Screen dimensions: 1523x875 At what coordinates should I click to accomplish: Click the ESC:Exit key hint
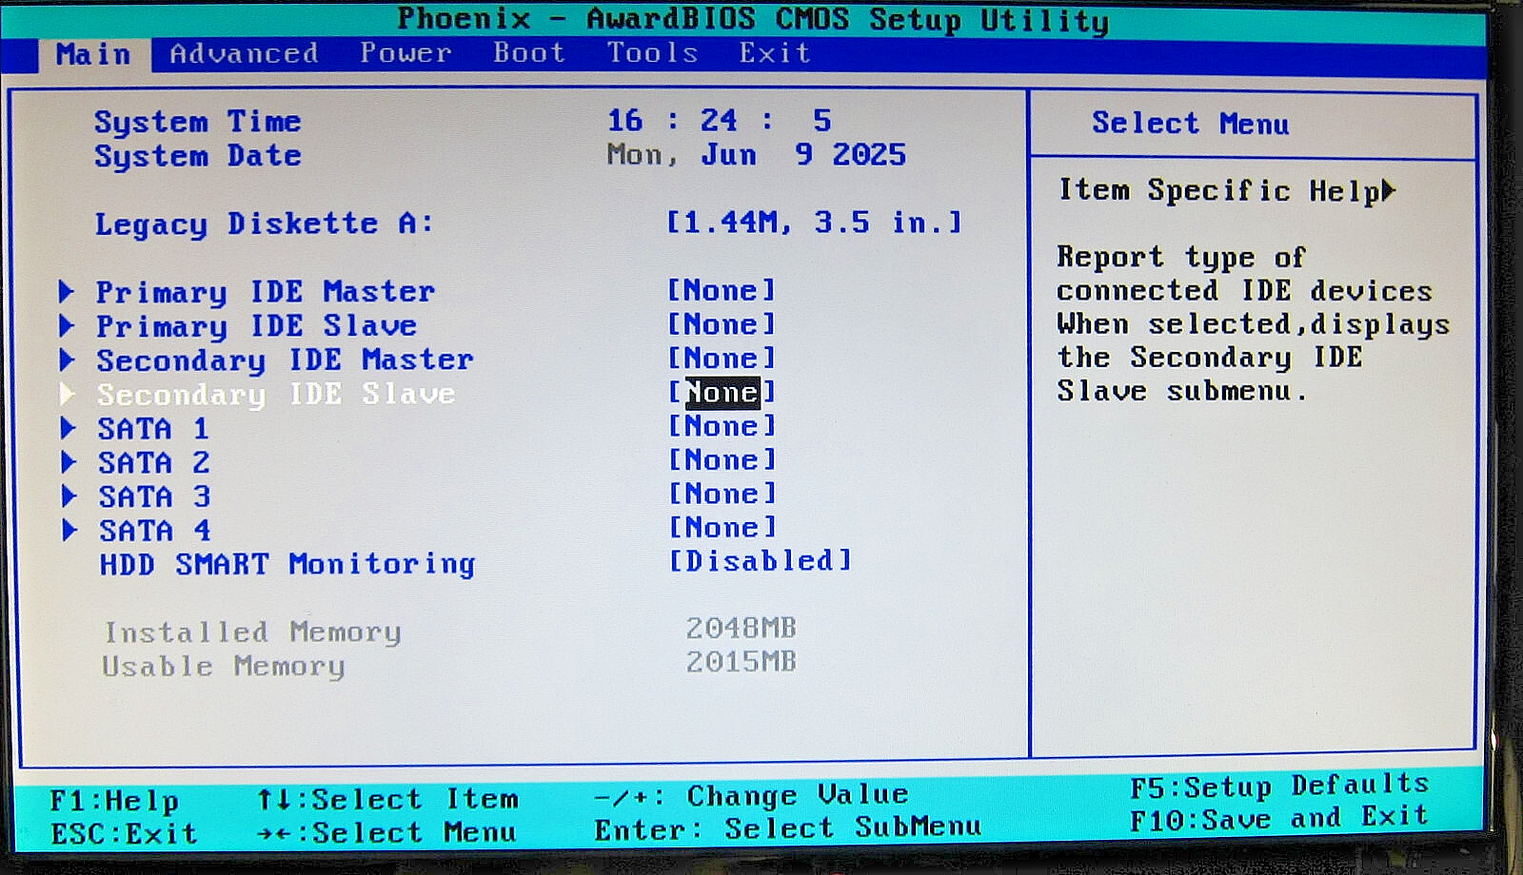[x=124, y=834]
